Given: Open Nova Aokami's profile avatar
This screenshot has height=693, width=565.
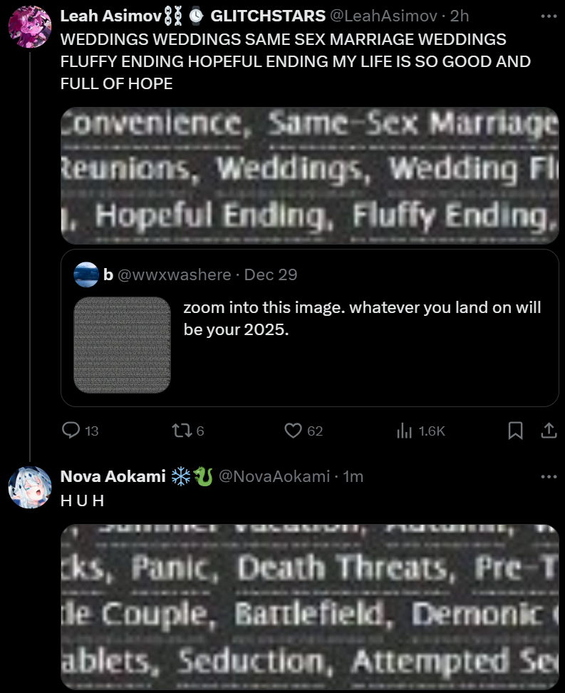Looking at the screenshot, I should point(30,488).
